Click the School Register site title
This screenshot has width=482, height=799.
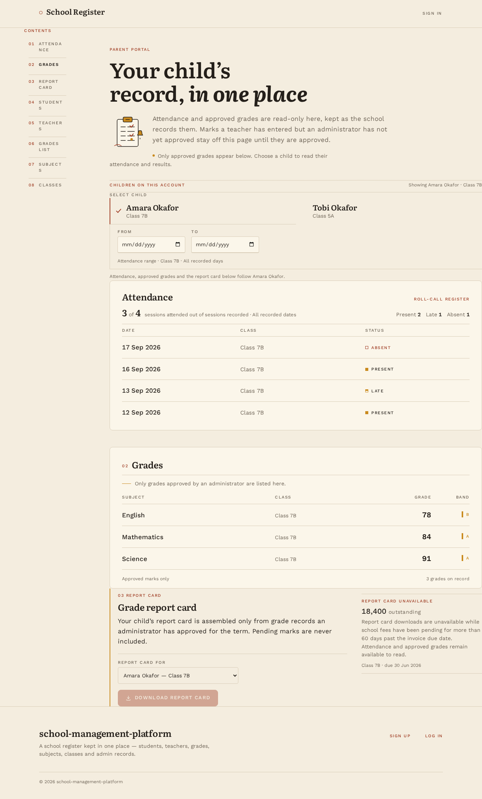click(75, 12)
